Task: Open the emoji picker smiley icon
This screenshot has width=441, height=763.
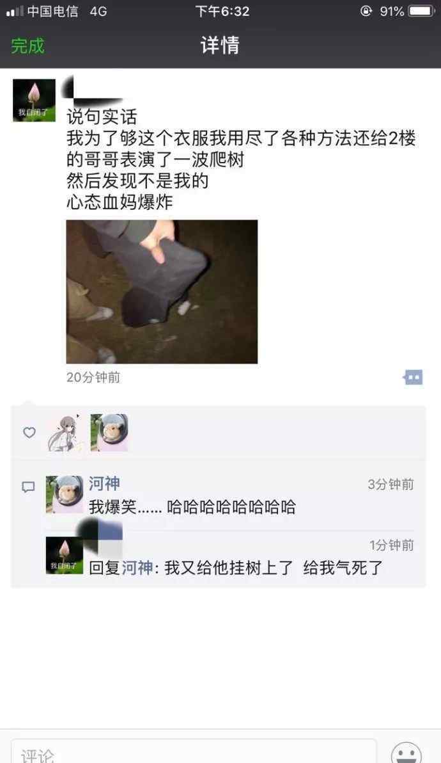Action: point(406,752)
